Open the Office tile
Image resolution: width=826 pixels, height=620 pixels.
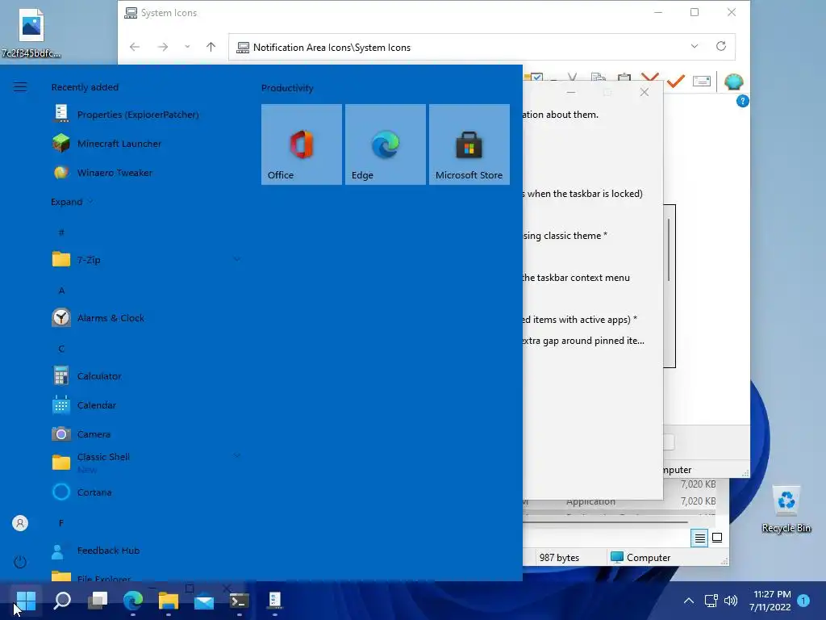(302, 145)
